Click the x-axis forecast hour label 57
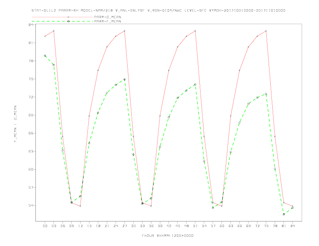 tap(213, 226)
